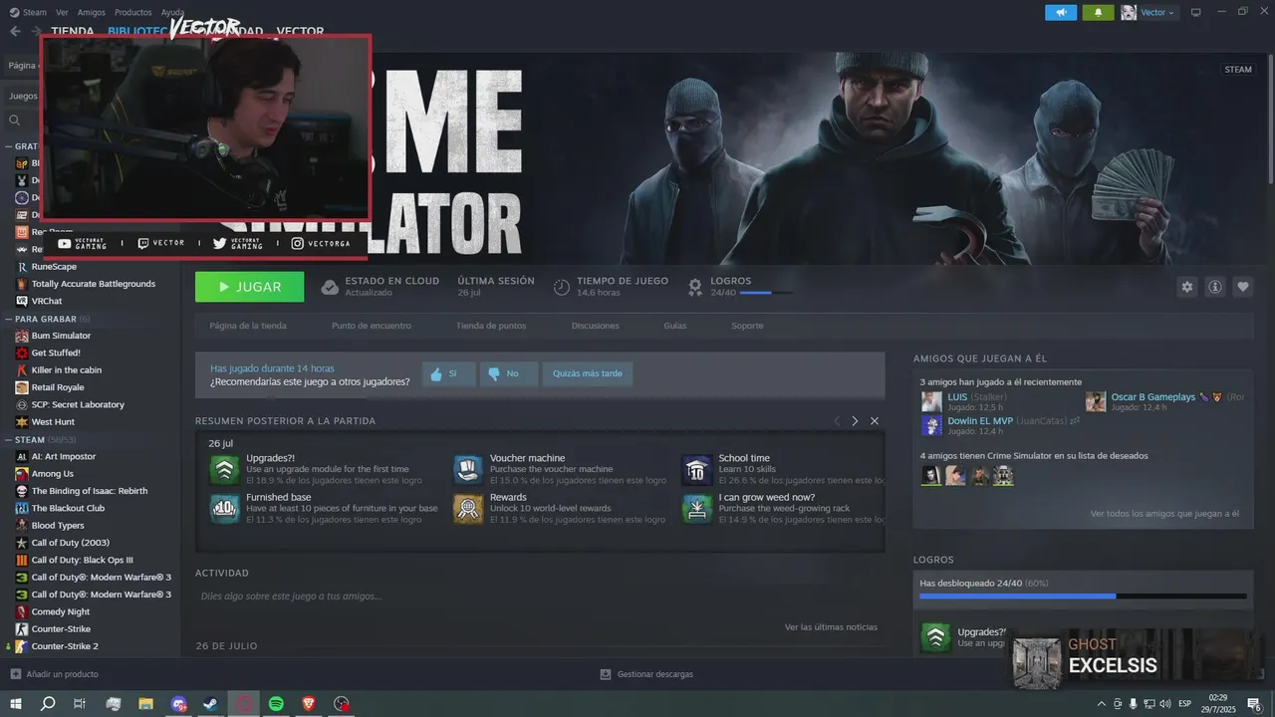Open the I can grow weed now? icon

pyautogui.click(x=697, y=508)
